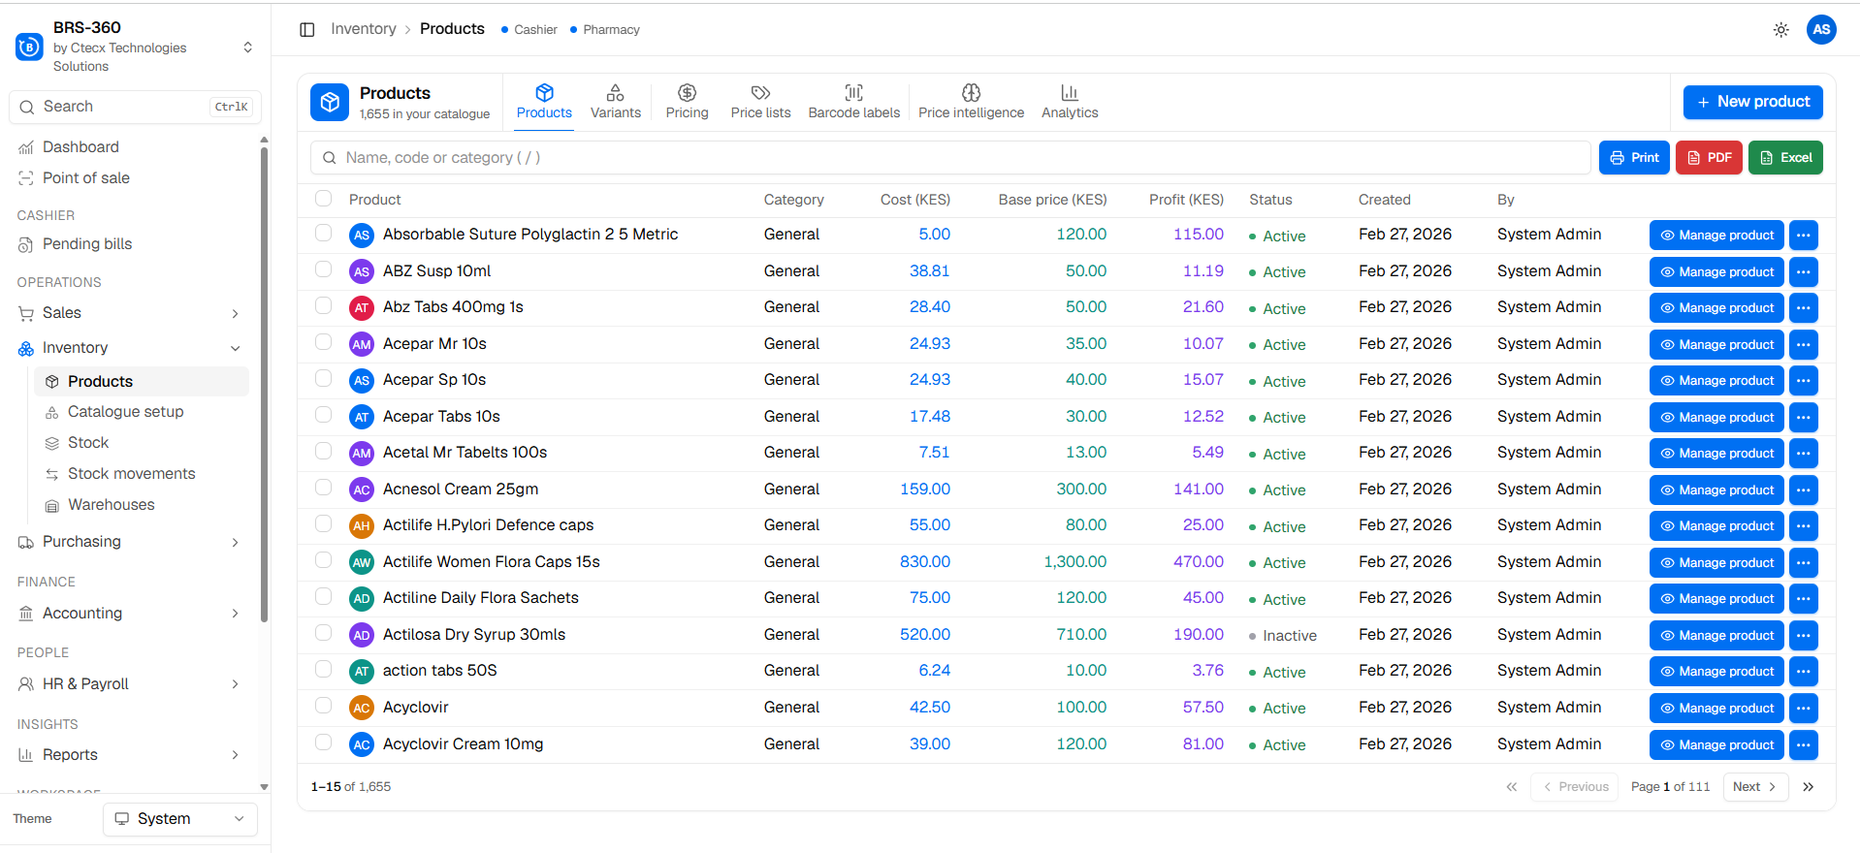Switch the light/dark theme sun icon
Viewport: 1860px width, 853px height.
1781,30
